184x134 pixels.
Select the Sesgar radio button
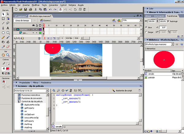coord(146,32)
